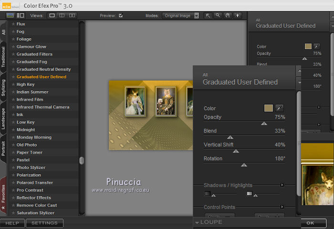Expand the Shadows / Highlights section
Image resolution: width=334 pixels, height=229 pixels.
click(x=282, y=185)
